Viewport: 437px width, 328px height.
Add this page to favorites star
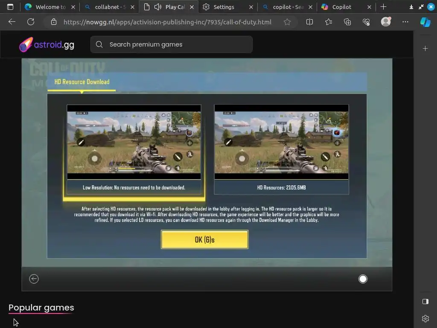click(287, 22)
